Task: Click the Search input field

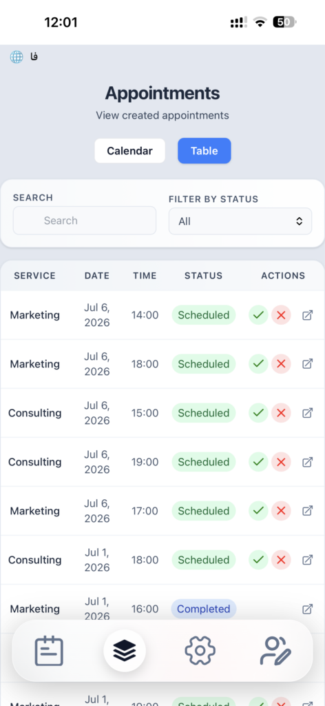Action: click(x=85, y=221)
